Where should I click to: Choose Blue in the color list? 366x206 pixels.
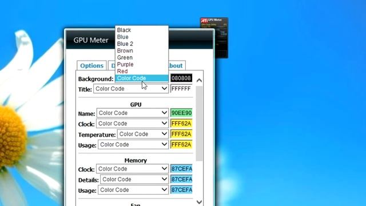pos(142,37)
